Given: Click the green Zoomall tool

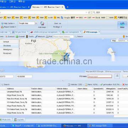Looking at the screenshot, I should click(20, 37).
